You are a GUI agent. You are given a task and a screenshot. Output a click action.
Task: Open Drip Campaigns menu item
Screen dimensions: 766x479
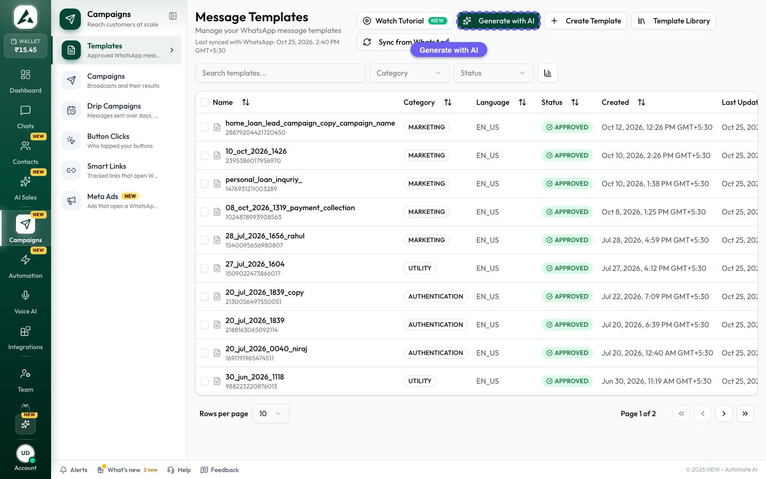[119, 110]
